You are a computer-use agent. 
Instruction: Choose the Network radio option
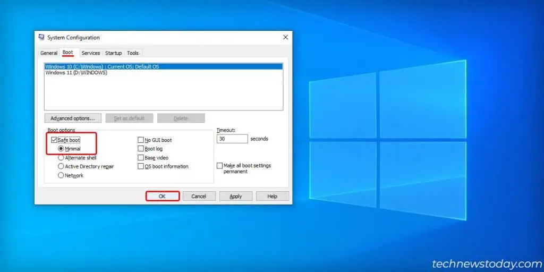coord(61,175)
